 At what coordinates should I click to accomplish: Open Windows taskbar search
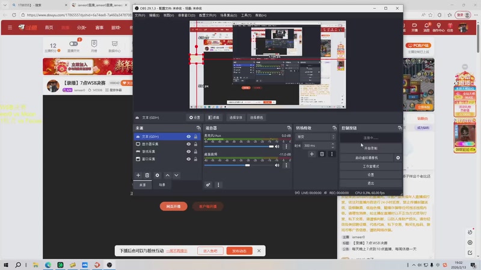(x=18, y=265)
